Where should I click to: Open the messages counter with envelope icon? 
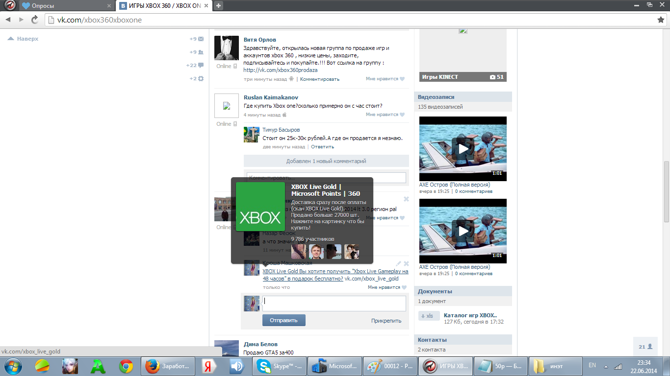tap(197, 39)
